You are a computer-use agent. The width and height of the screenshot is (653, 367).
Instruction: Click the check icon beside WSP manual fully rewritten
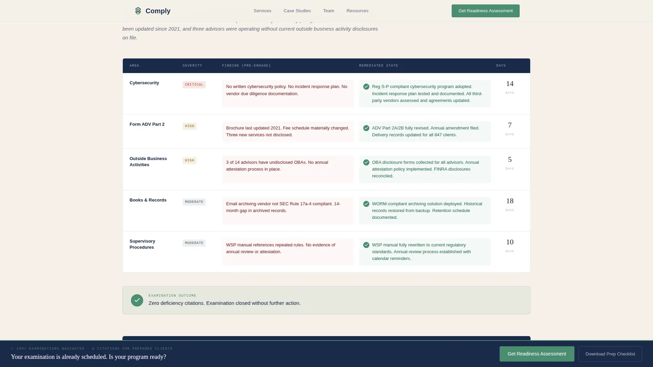(366, 245)
